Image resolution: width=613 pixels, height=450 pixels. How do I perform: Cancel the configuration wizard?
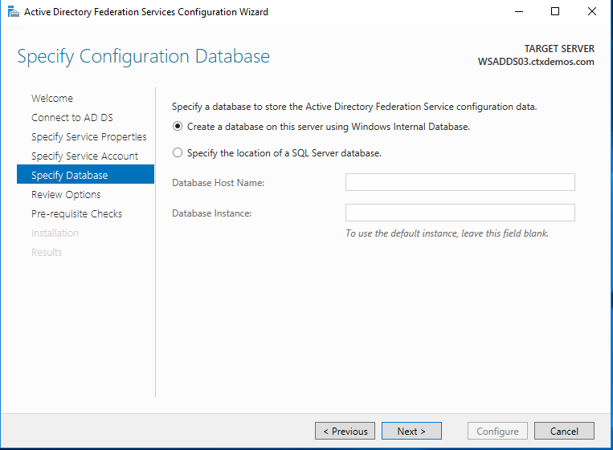tap(564, 432)
